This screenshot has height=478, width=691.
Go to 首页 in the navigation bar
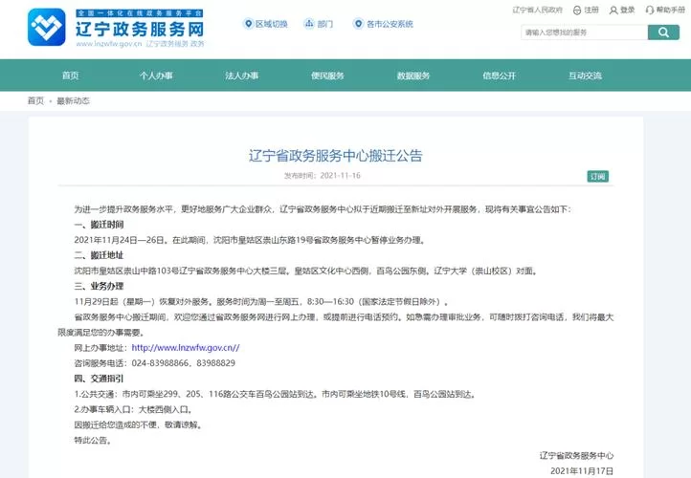point(71,76)
